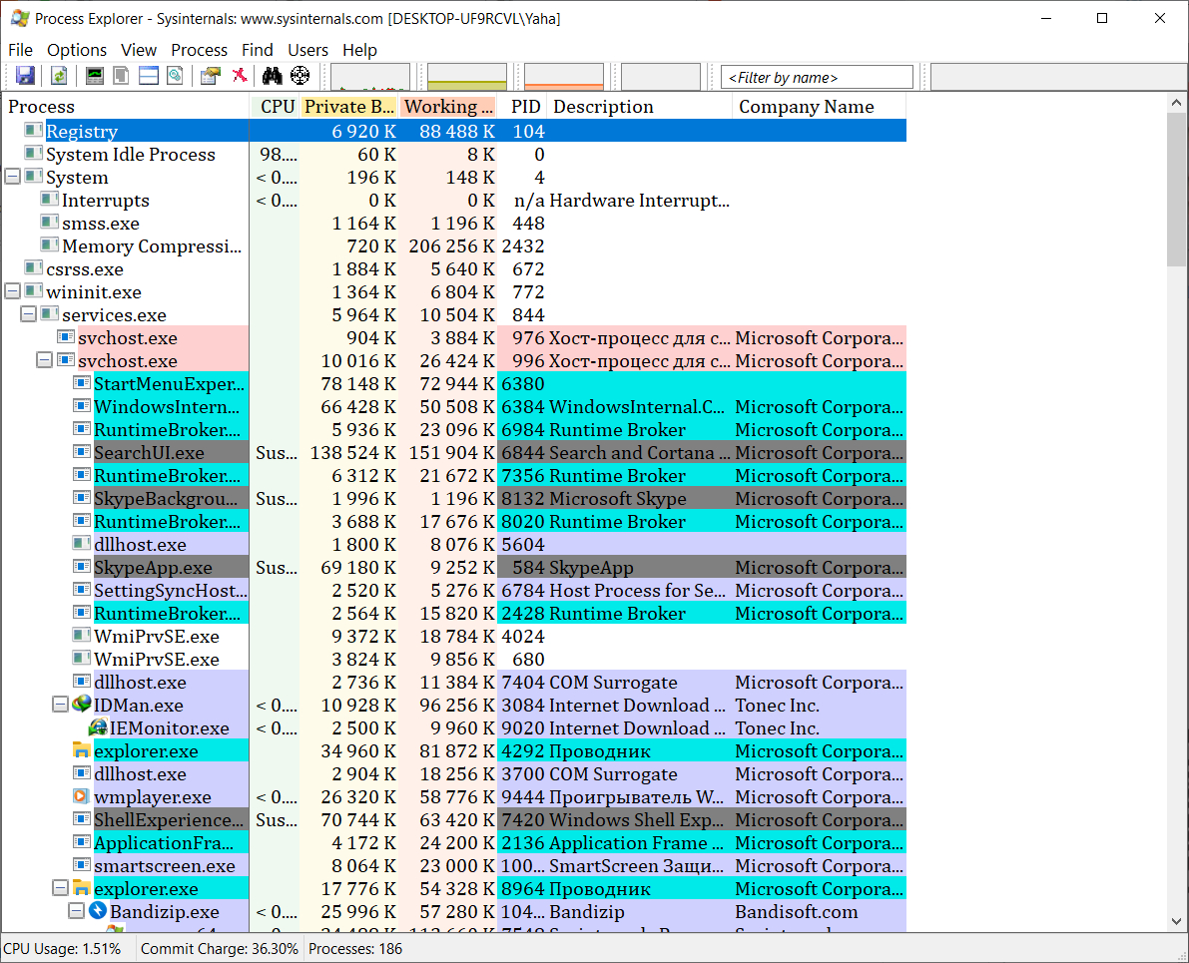This screenshot has height=963, width=1189.
Task: Toggle the Show Process Tree toolbar icon
Action: (121, 76)
